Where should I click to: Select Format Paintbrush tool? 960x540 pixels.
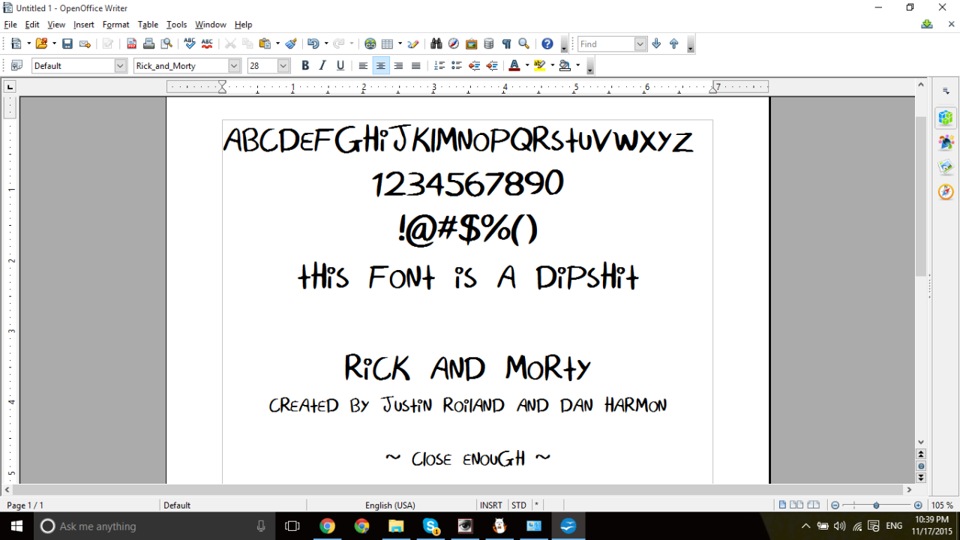pyautogui.click(x=291, y=44)
